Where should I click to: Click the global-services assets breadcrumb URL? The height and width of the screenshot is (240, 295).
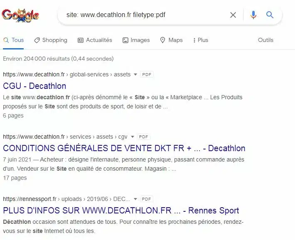click(67, 74)
